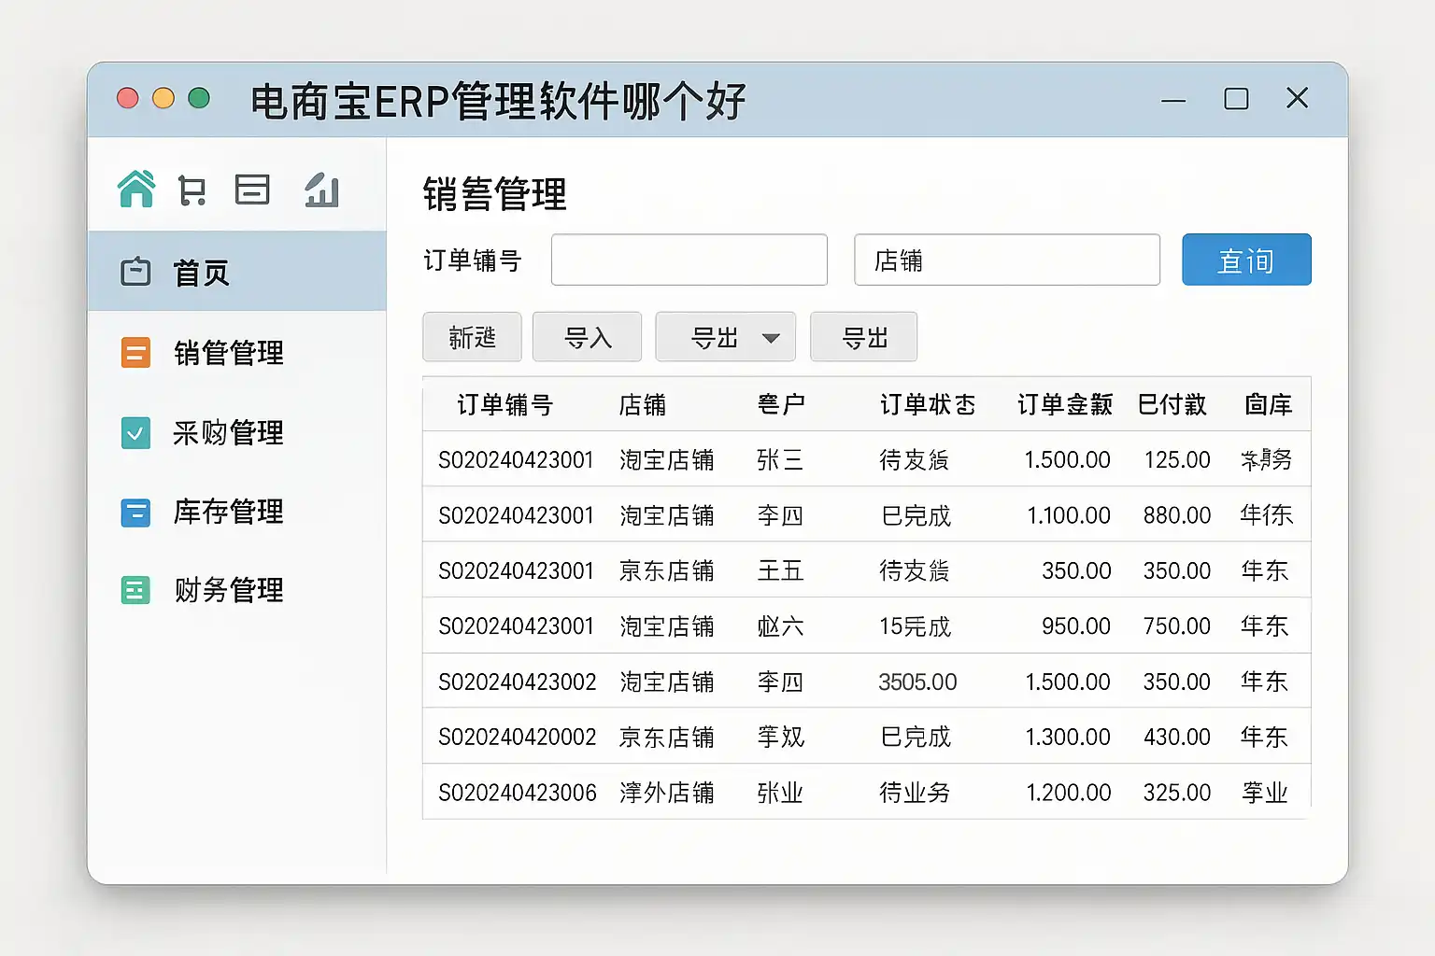This screenshot has width=1435, height=956.
Task: Click the teal checkmark 采购管理 icon
Action: [135, 432]
